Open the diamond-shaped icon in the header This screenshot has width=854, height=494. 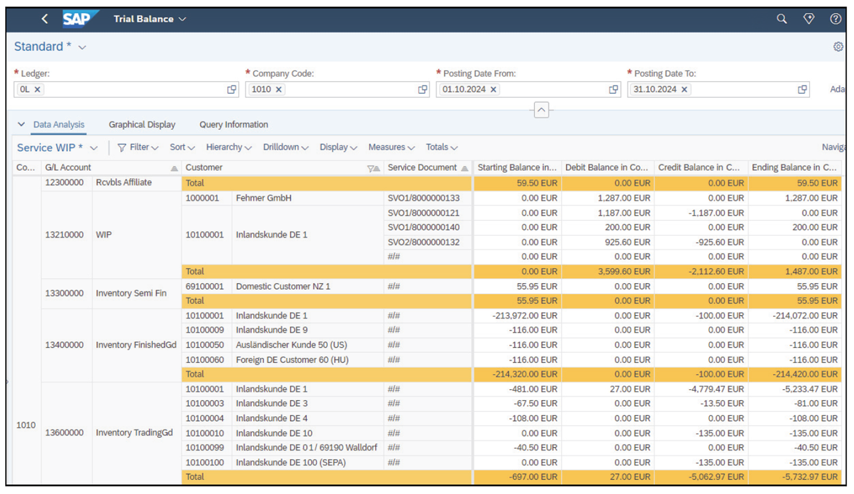[x=809, y=19]
